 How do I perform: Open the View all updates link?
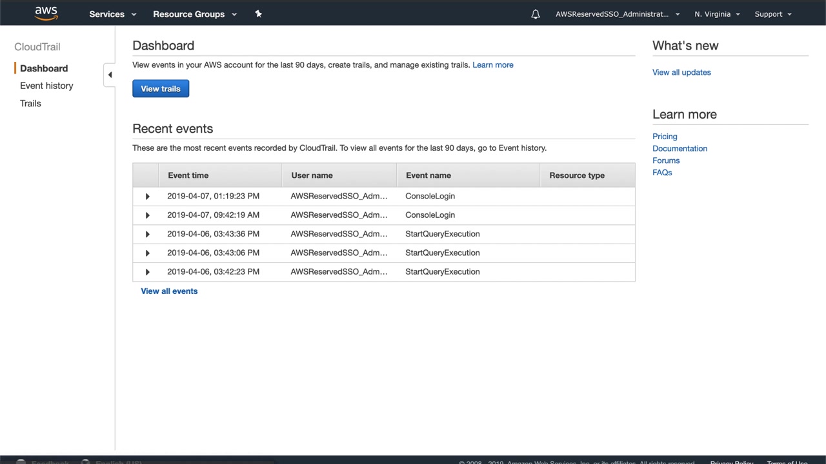[x=681, y=72]
